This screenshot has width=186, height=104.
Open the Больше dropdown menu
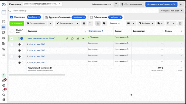point(115,23)
